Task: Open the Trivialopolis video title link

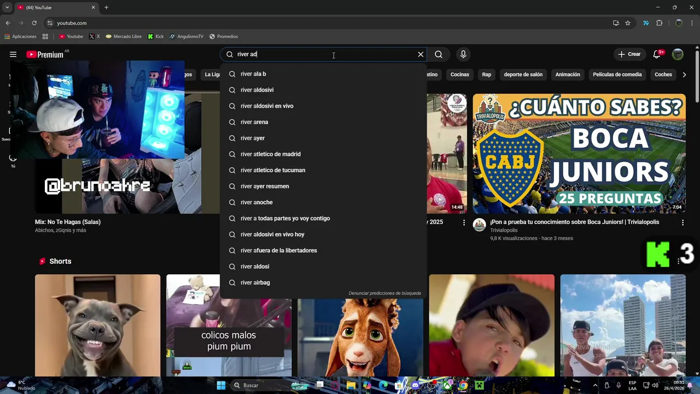Action: [575, 222]
